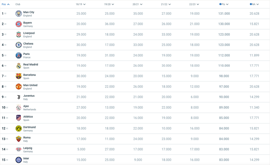
Task: Click the Barcelona club crest
Action: coord(18,76)
